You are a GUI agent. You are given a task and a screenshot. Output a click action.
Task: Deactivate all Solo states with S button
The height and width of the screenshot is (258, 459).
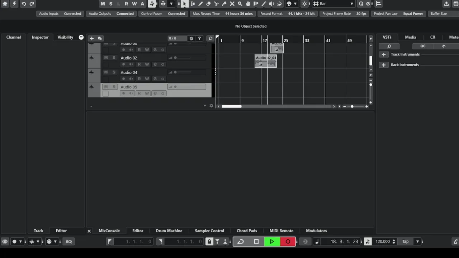[111, 4]
